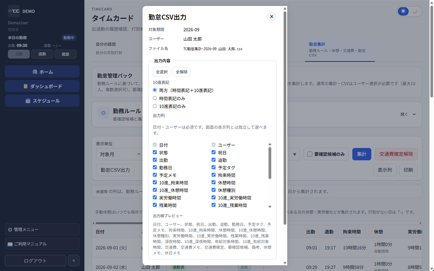This screenshot has width=434, height=271.
Task: Toggle the 要確認候補のみ checkbox
Action: click(x=310, y=154)
